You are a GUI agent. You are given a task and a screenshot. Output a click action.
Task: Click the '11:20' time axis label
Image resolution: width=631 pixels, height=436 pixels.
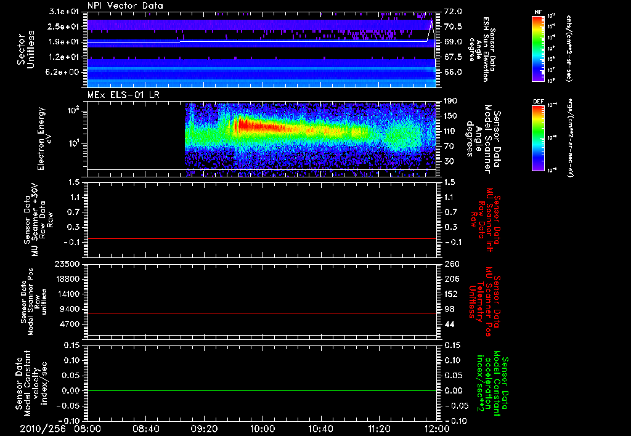tap(379, 429)
